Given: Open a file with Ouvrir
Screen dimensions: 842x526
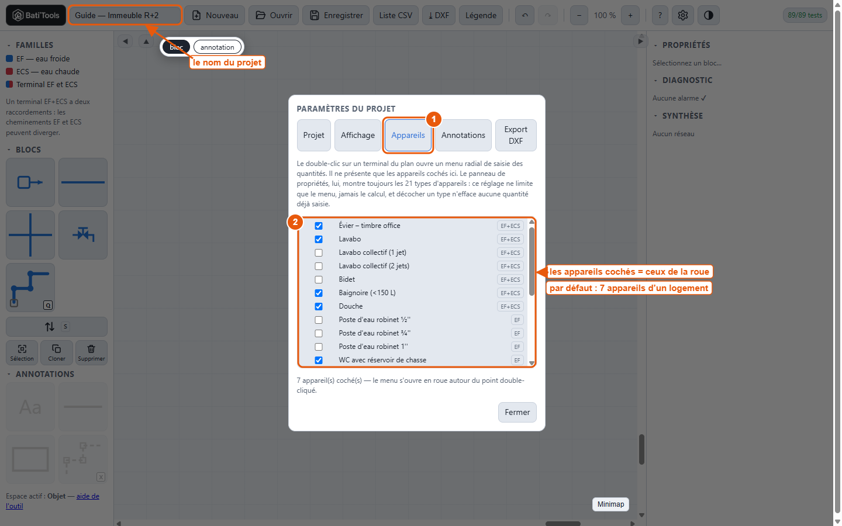Looking at the screenshot, I should pyautogui.click(x=274, y=15).
